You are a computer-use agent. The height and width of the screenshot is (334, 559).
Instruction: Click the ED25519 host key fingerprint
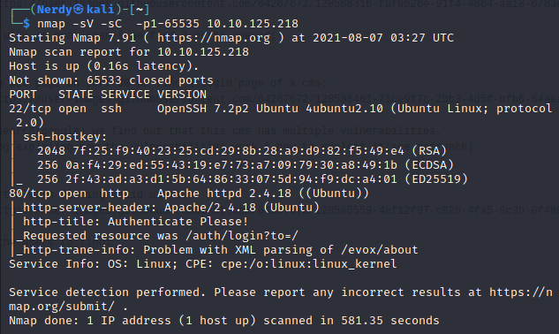[x=231, y=179]
